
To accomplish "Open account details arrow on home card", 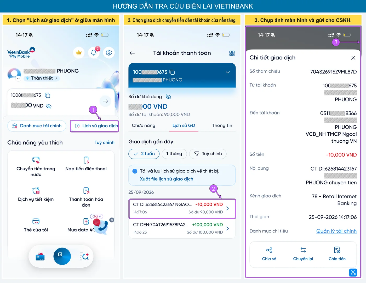I will 105,101.
